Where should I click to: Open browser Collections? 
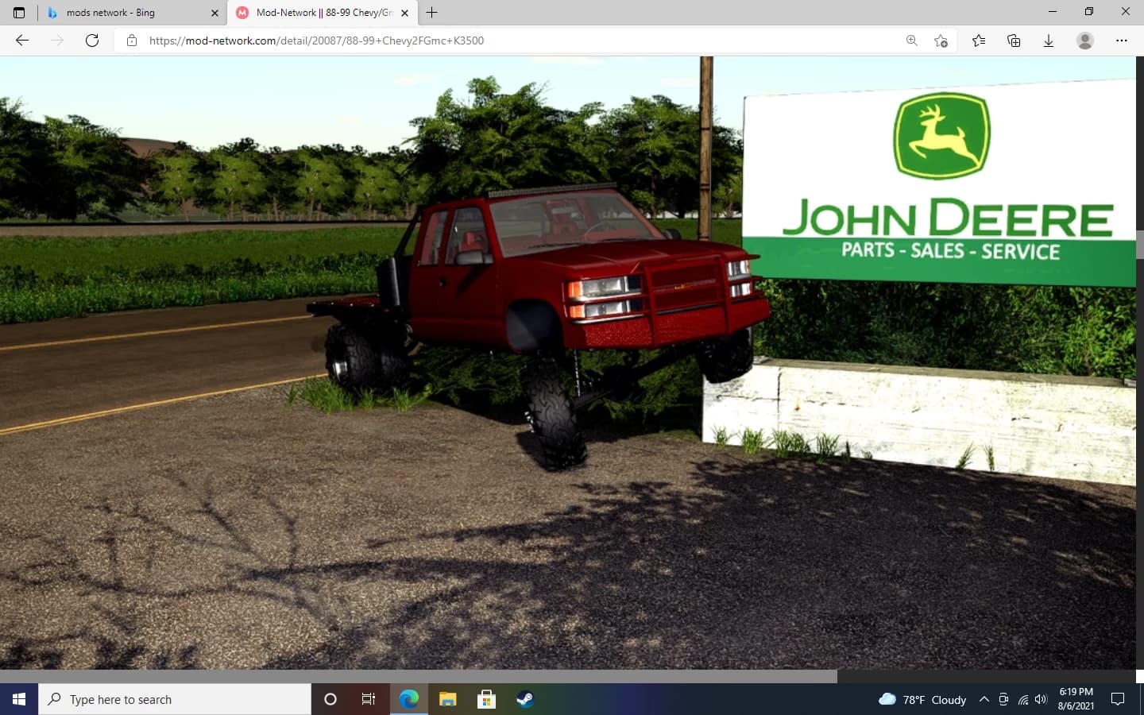coord(1014,41)
